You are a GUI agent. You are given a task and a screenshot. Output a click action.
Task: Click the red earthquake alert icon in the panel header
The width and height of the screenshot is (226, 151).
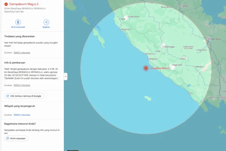pyautogui.click(x=6, y=4)
